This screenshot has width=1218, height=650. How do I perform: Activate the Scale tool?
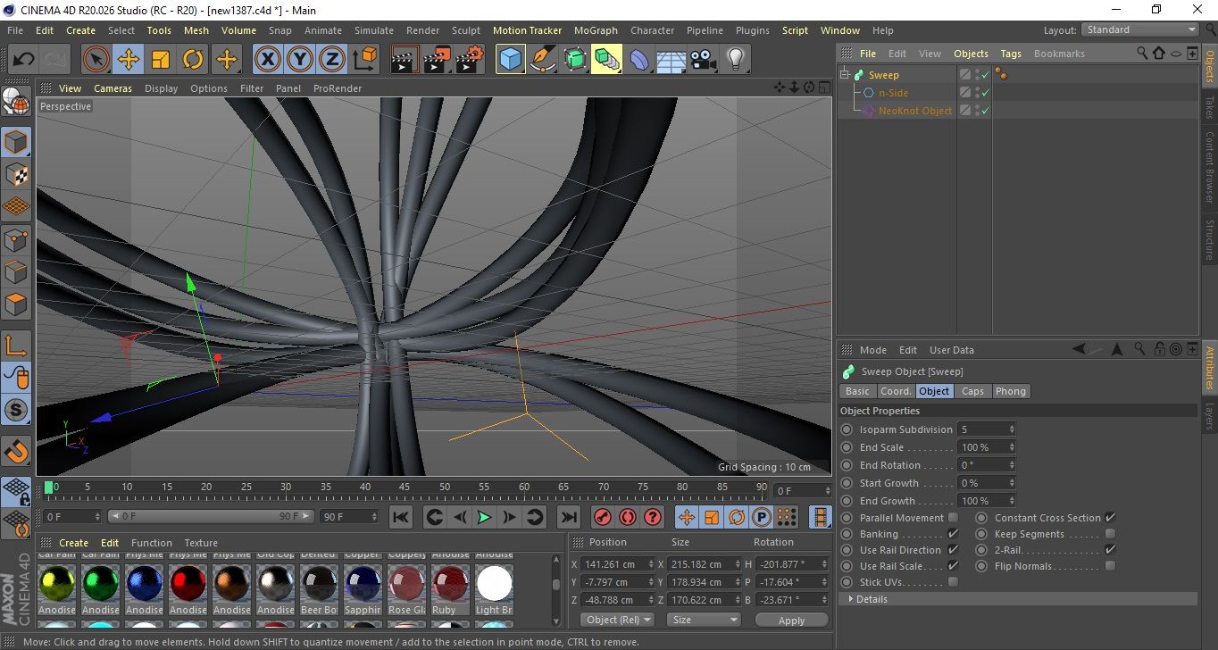(x=160, y=60)
